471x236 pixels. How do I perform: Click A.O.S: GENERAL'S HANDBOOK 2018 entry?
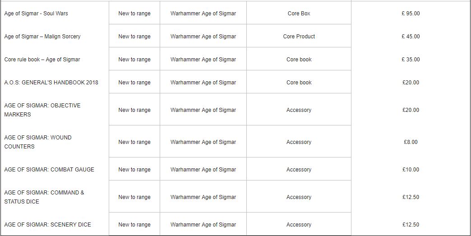(51, 83)
